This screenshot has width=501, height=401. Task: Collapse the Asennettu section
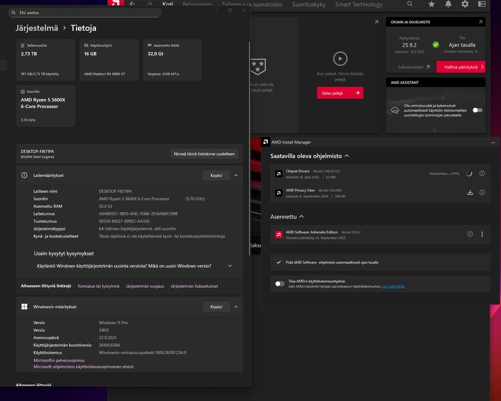point(301,217)
